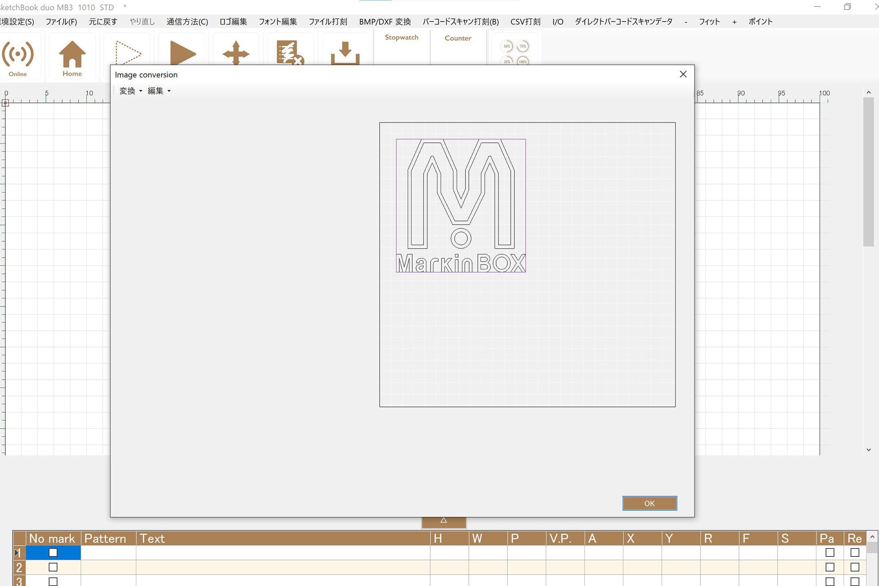The image size is (879, 586).
Task: Click the Online connection icon
Action: click(18, 55)
